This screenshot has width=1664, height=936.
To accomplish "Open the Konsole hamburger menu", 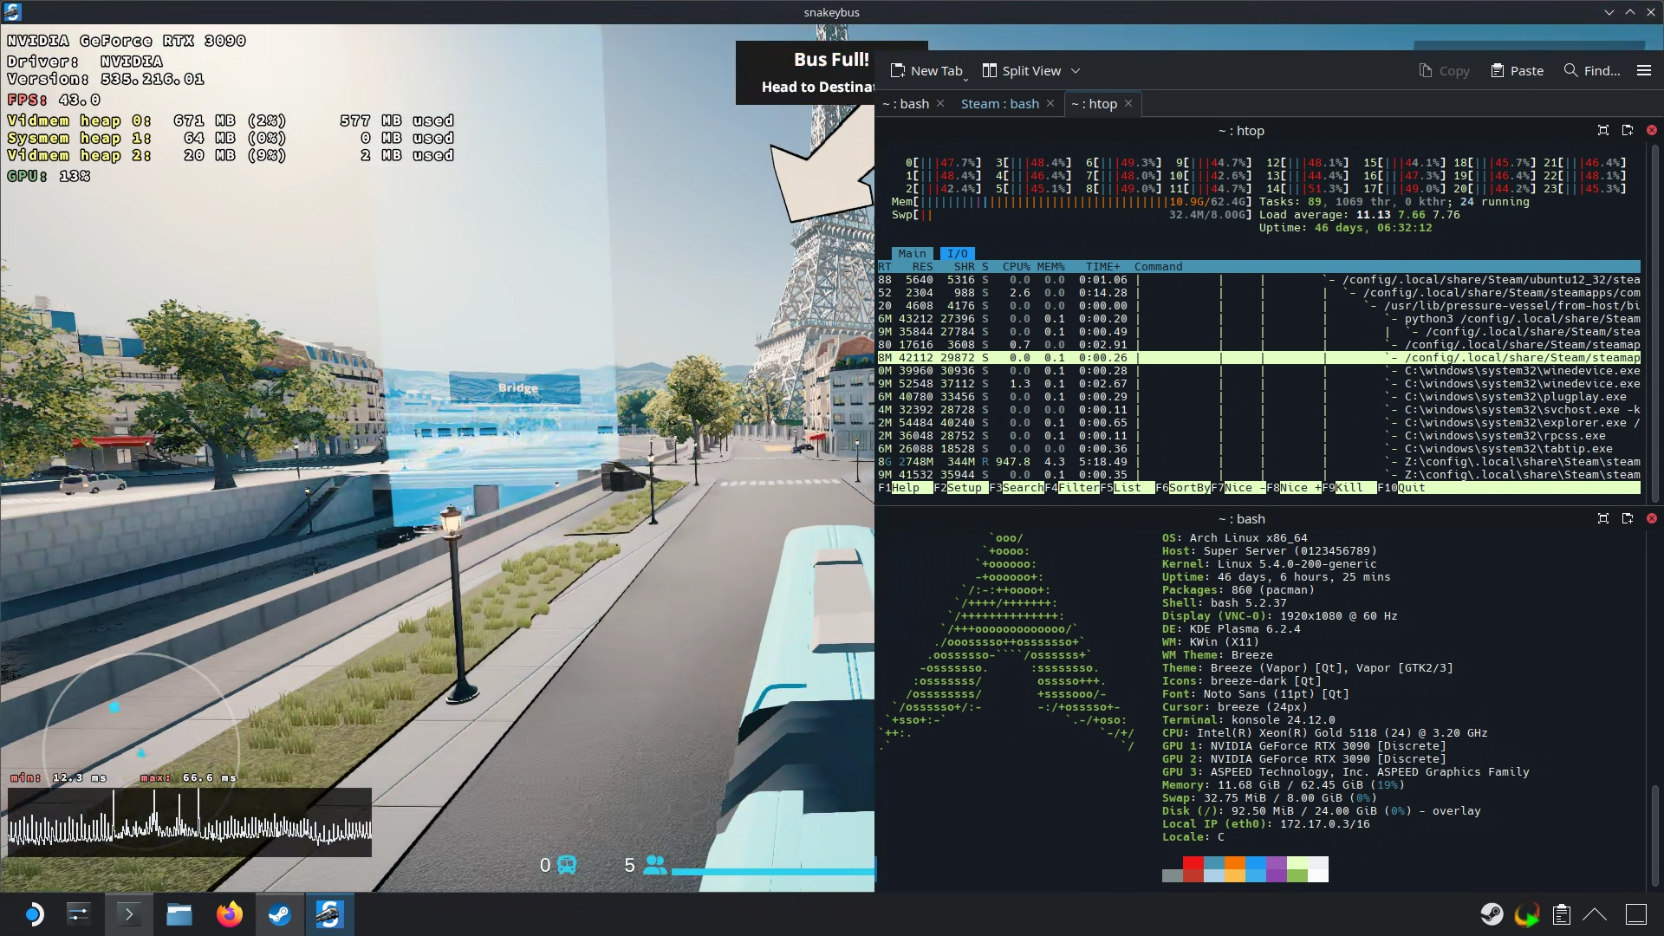I will 1644,71.
